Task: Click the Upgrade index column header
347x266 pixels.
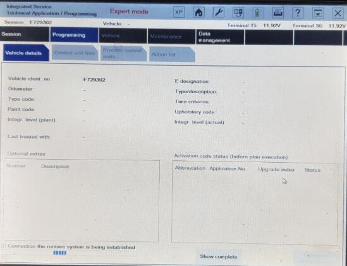Action: coord(276,170)
